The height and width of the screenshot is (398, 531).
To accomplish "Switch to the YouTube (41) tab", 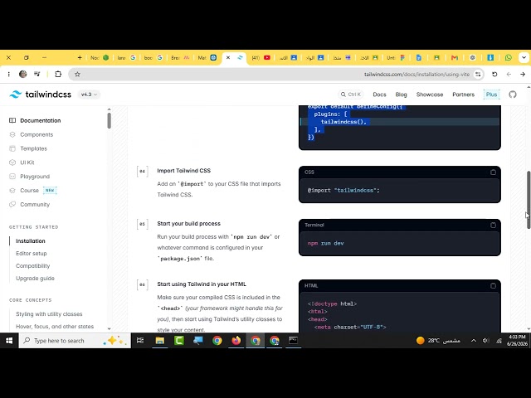I will (261, 57).
